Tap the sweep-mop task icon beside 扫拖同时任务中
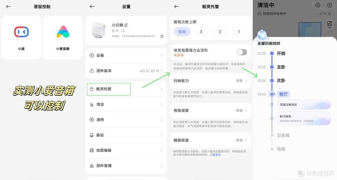 tap(260, 13)
